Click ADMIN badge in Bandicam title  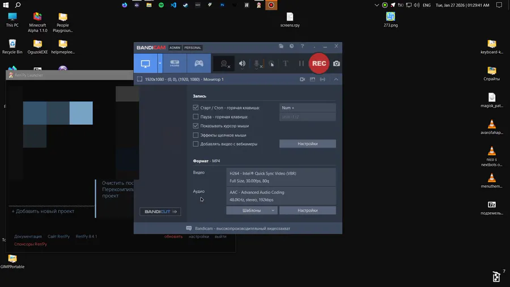point(175,48)
